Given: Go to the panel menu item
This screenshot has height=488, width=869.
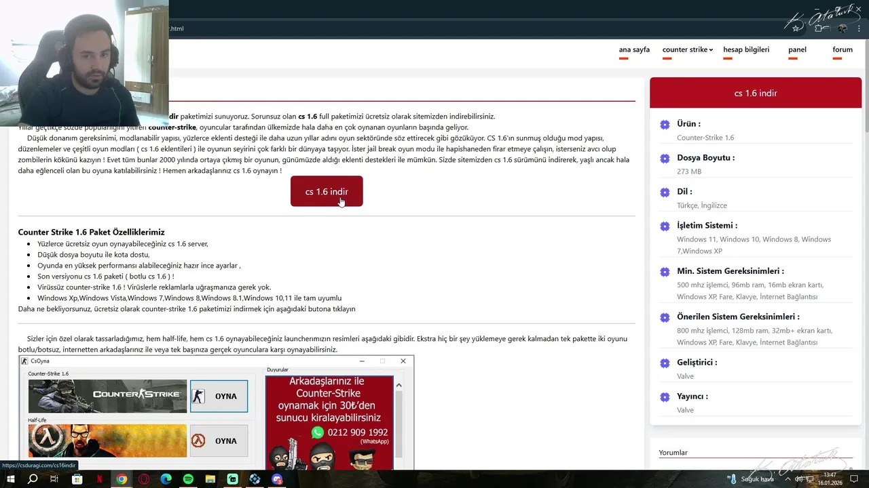Looking at the screenshot, I should click(x=797, y=49).
